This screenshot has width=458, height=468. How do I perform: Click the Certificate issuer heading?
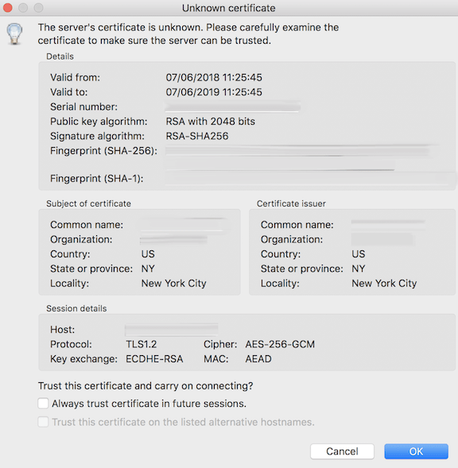pyautogui.click(x=291, y=203)
